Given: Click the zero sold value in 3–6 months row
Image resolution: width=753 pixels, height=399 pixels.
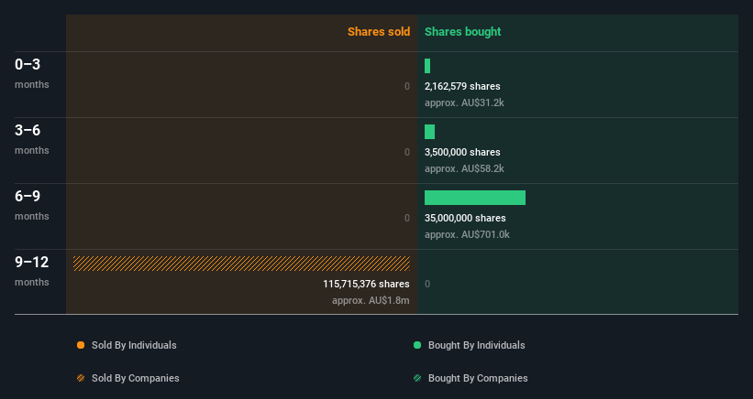Looking at the screenshot, I should 407,152.
